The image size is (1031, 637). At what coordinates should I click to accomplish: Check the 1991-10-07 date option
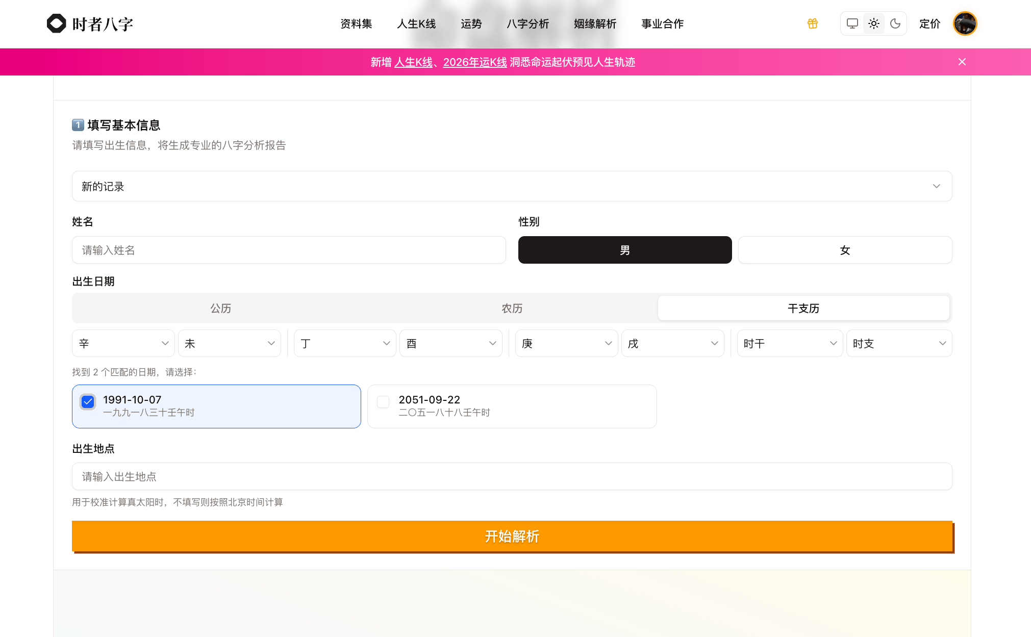click(x=88, y=402)
